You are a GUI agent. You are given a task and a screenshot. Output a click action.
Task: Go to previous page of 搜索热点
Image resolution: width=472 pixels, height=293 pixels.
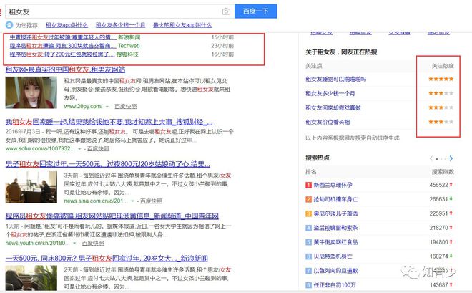[x=431, y=158]
